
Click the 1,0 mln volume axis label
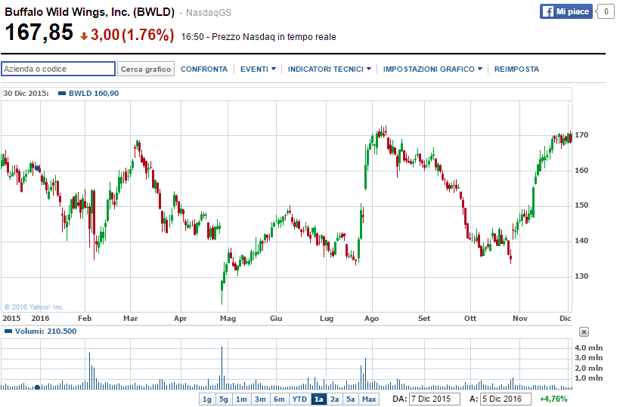point(588,378)
